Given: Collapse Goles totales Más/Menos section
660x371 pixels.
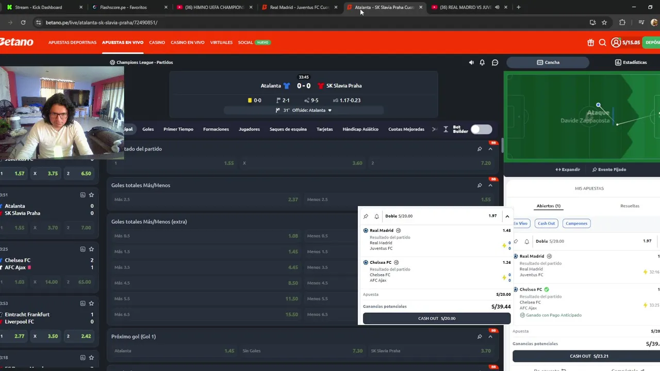Looking at the screenshot, I should (490, 185).
